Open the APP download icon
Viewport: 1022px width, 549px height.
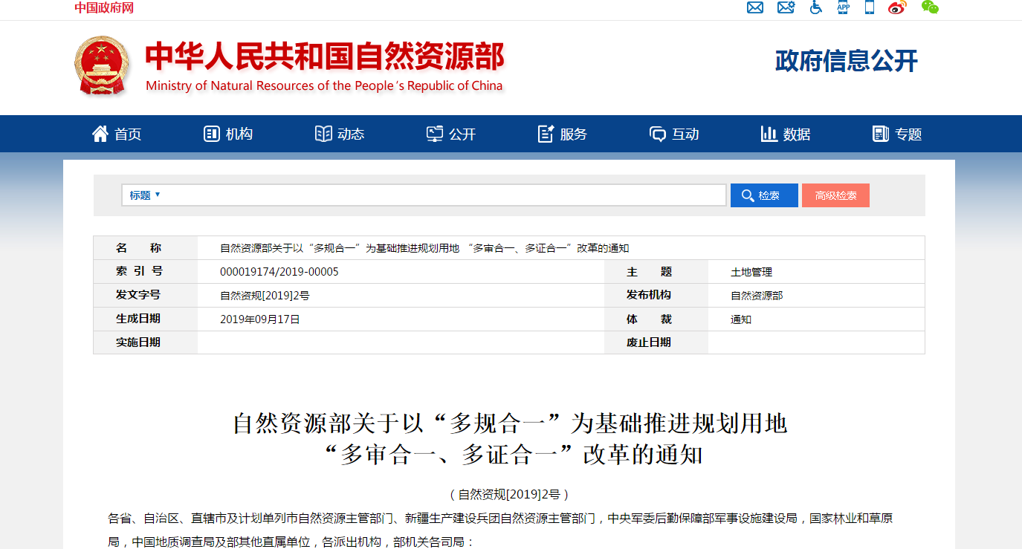pyautogui.click(x=843, y=7)
